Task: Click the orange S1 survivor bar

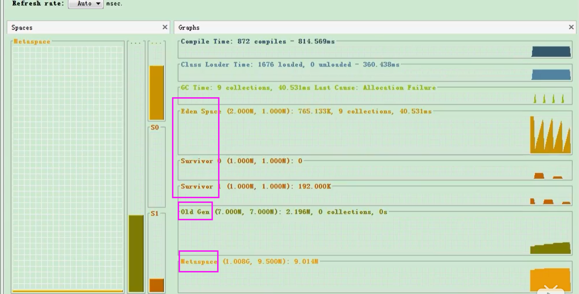Action: click(x=156, y=285)
